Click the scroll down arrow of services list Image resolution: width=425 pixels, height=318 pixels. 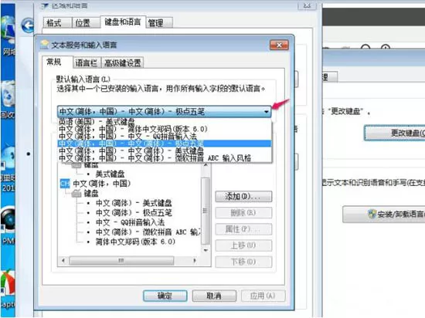tap(206, 250)
